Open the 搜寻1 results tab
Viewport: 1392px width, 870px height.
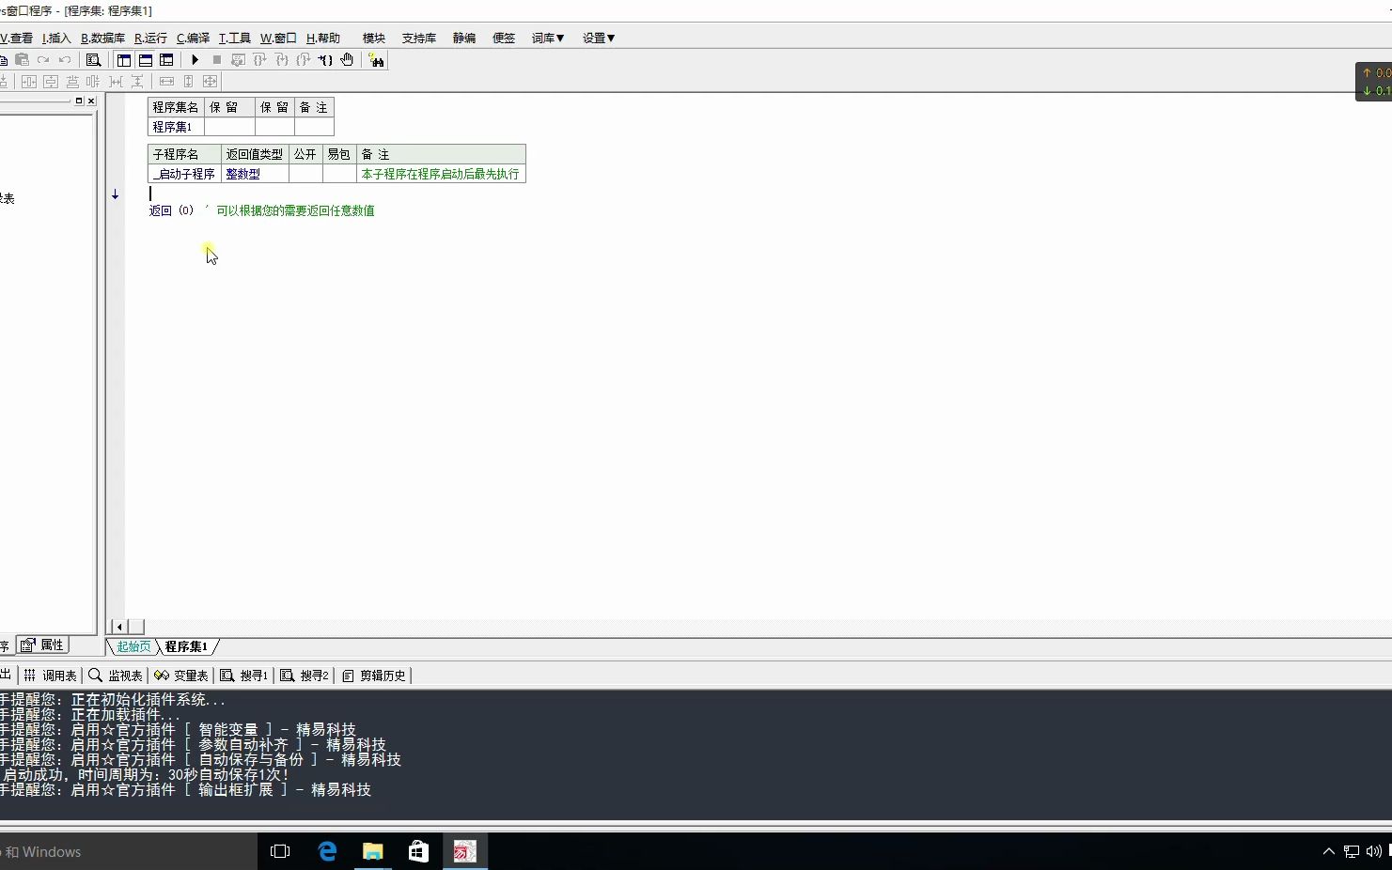(244, 676)
